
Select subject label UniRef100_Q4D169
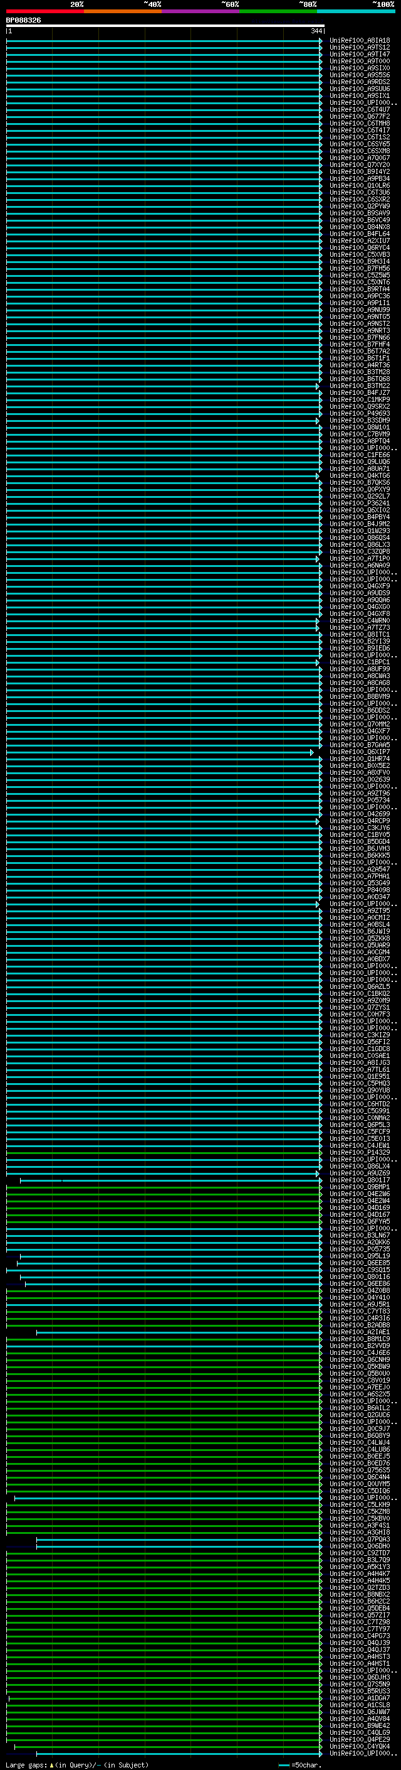(x=359, y=1207)
